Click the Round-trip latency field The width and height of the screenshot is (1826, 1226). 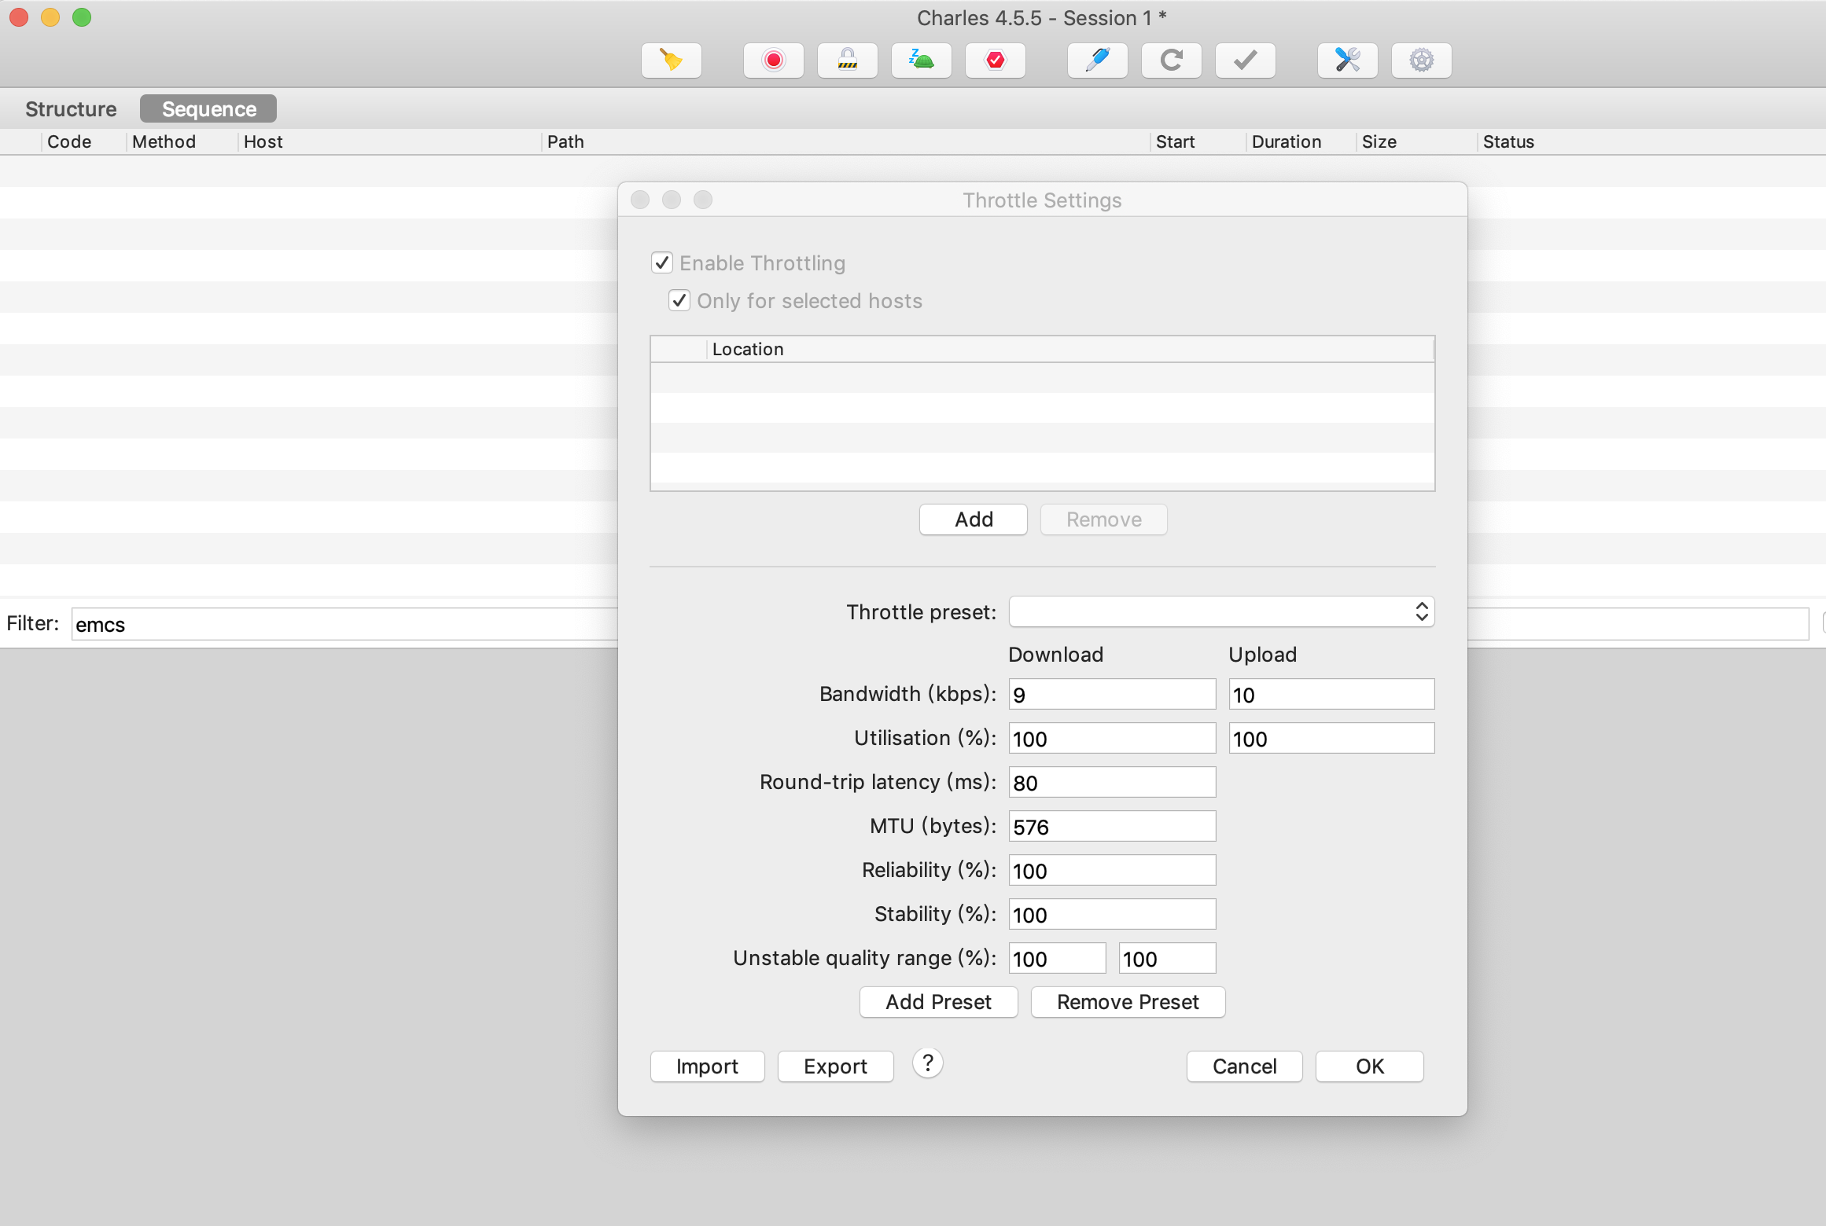(1112, 782)
